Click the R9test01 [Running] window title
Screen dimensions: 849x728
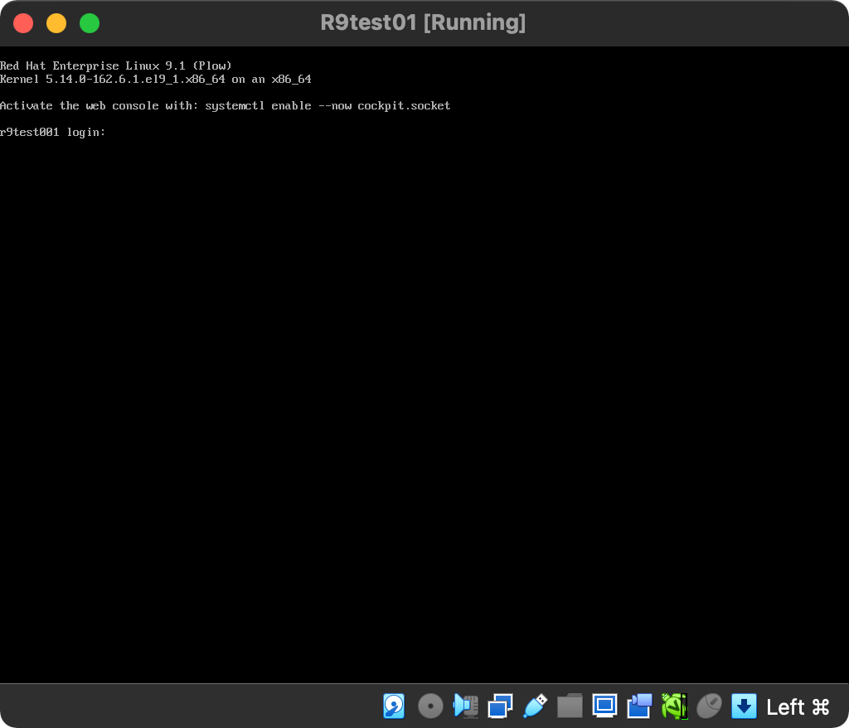[x=423, y=22]
